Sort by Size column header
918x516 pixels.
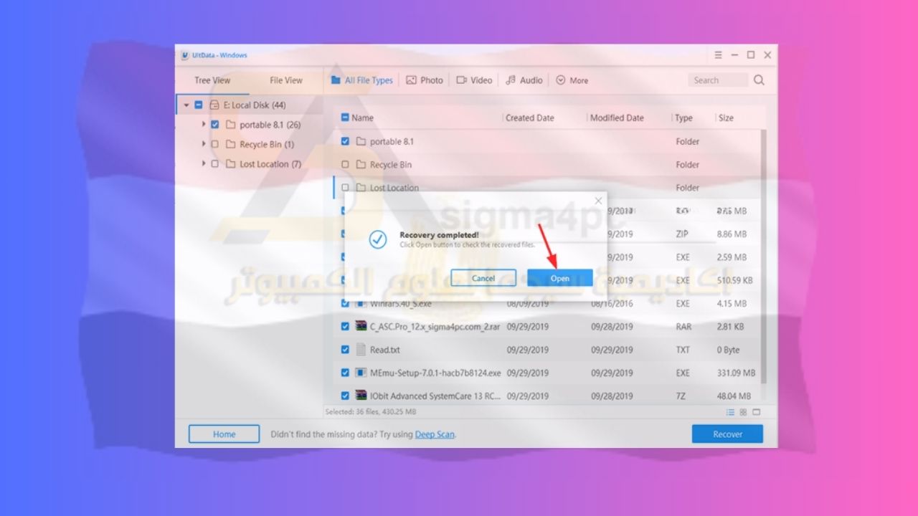726,118
